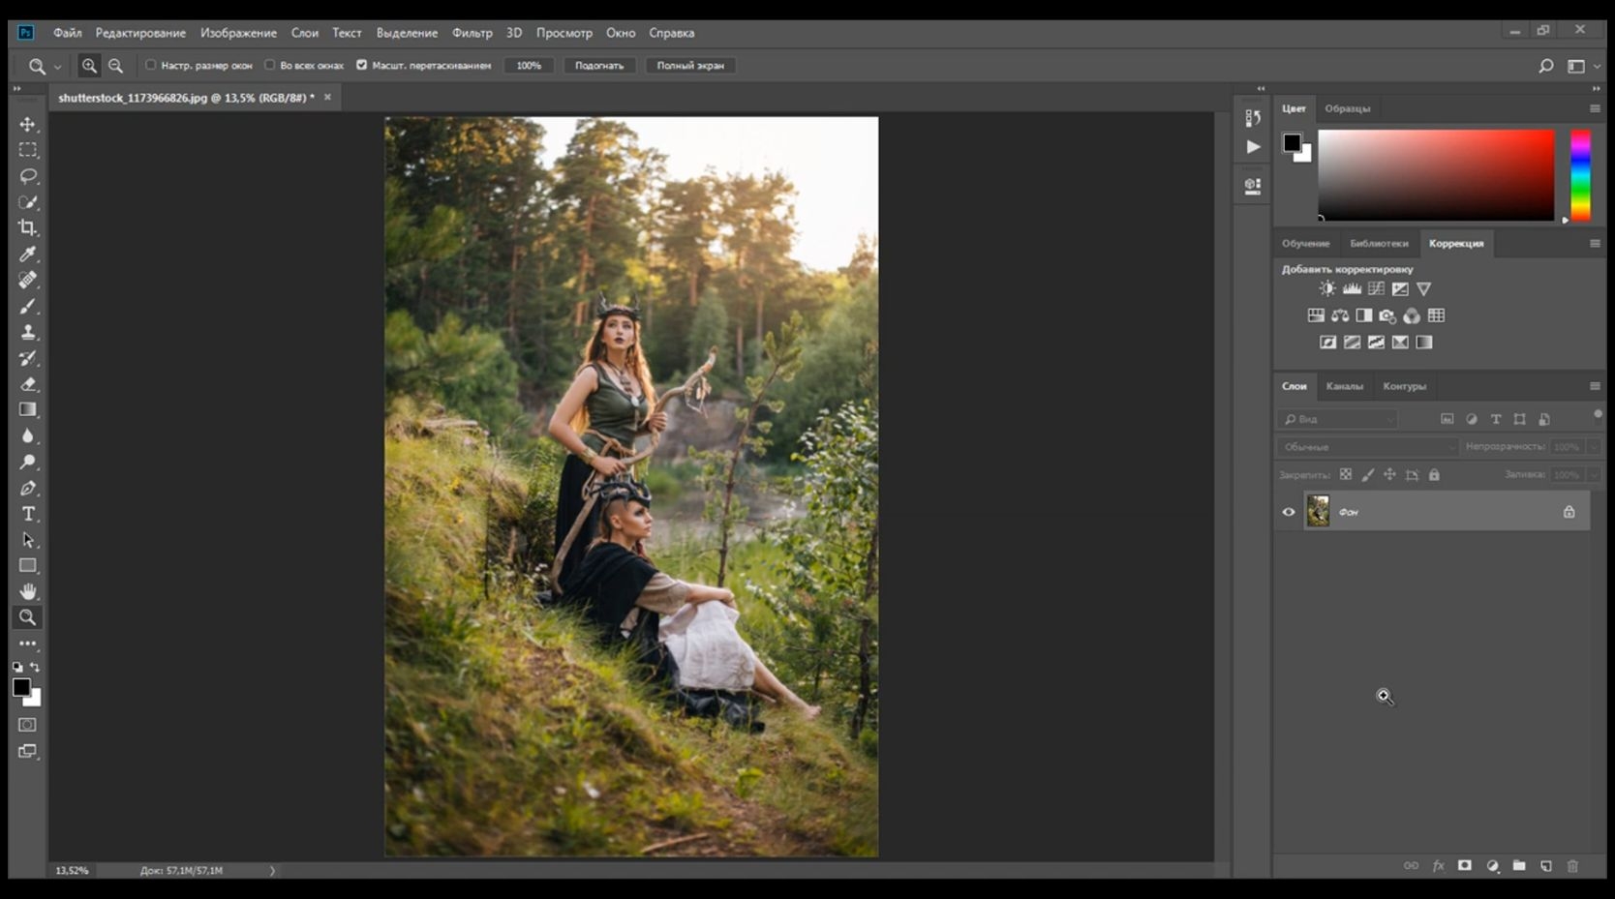Open fill 'Заливка' dropdown
The height and width of the screenshot is (899, 1615).
point(1593,475)
